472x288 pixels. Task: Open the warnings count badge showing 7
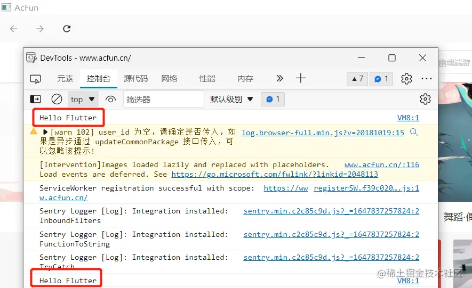357,79
